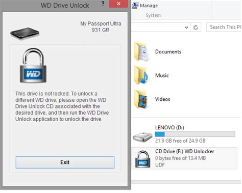Viewport: 242px width, 193px height.
Task: Open the Videos folder icon
Action: tap(141, 99)
